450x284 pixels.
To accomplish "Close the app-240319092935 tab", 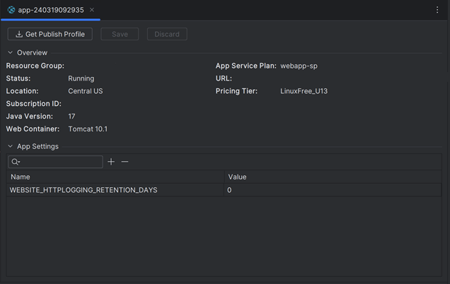I will pos(92,10).
